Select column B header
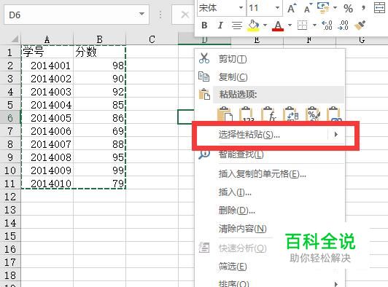Viewport: 388px width, 287px height. (99, 39)
